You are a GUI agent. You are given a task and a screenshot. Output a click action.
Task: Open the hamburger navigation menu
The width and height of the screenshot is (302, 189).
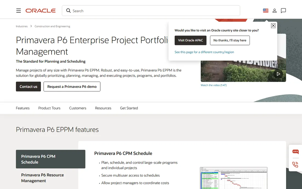(x=18, y=11)
